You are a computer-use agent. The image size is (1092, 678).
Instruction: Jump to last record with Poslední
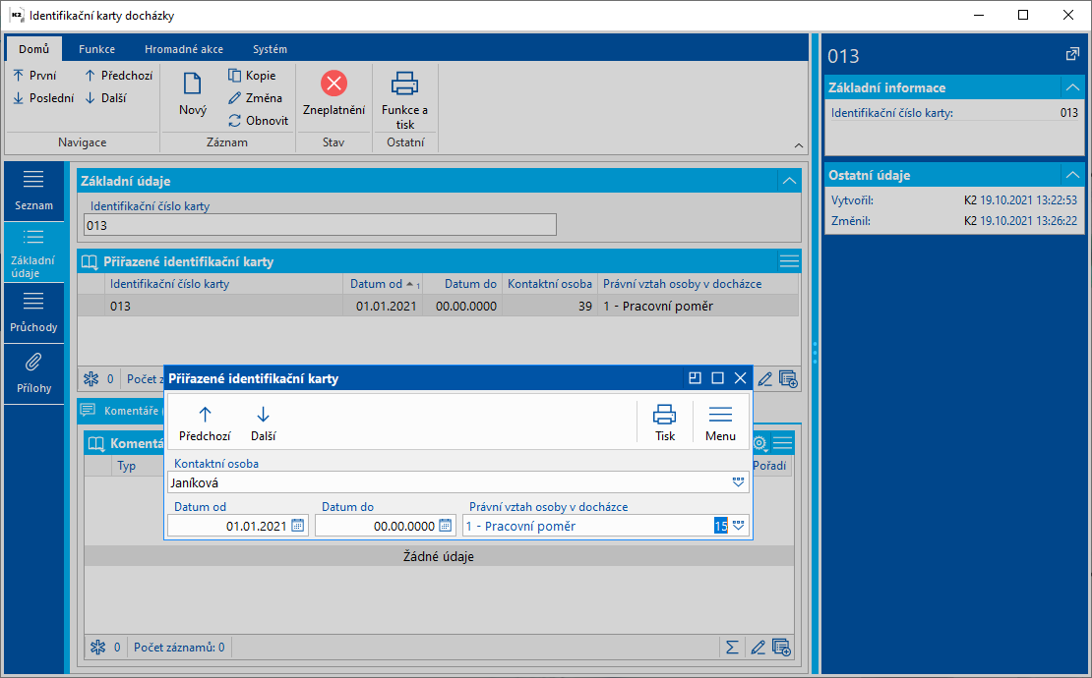(x=43, y=98)
